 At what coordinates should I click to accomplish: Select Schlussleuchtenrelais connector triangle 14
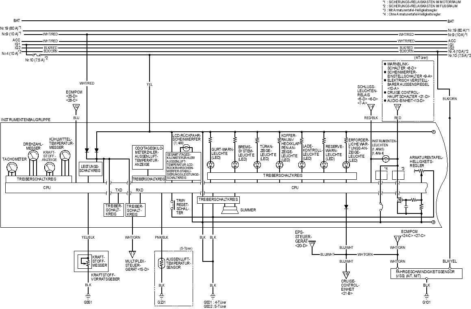(371, 107)
